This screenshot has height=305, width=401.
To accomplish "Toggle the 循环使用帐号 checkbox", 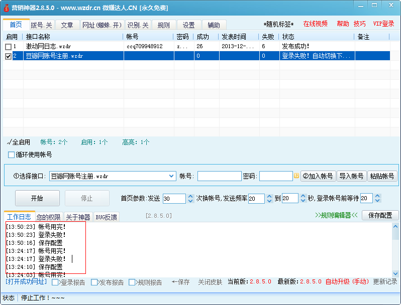I will [x=12, y=155].
